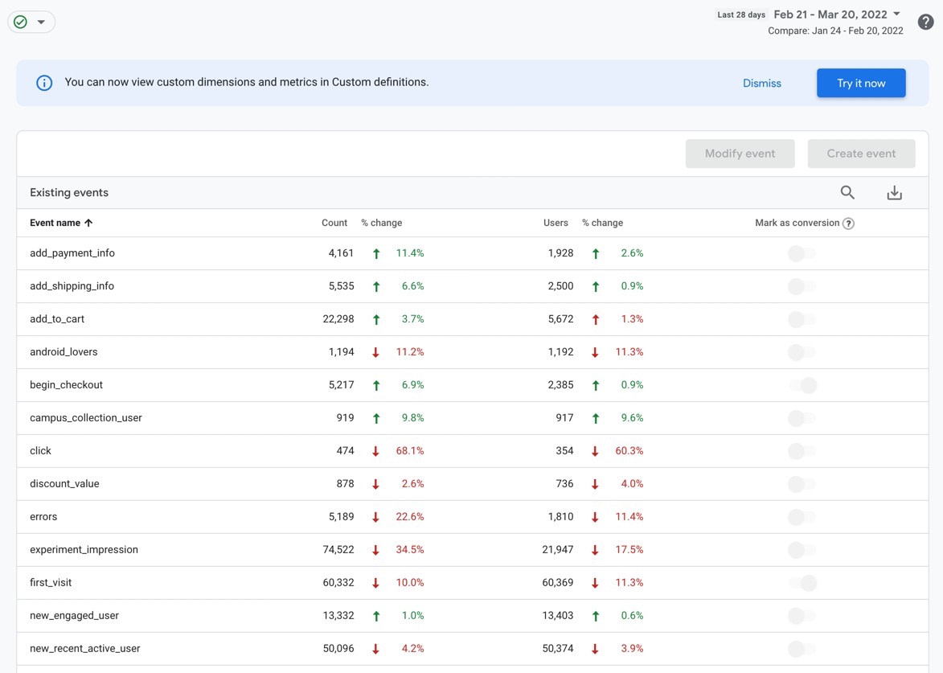Mark add_to_cart as a conversion
Viewport: 943px width, 673px height.
click(801, 319)
